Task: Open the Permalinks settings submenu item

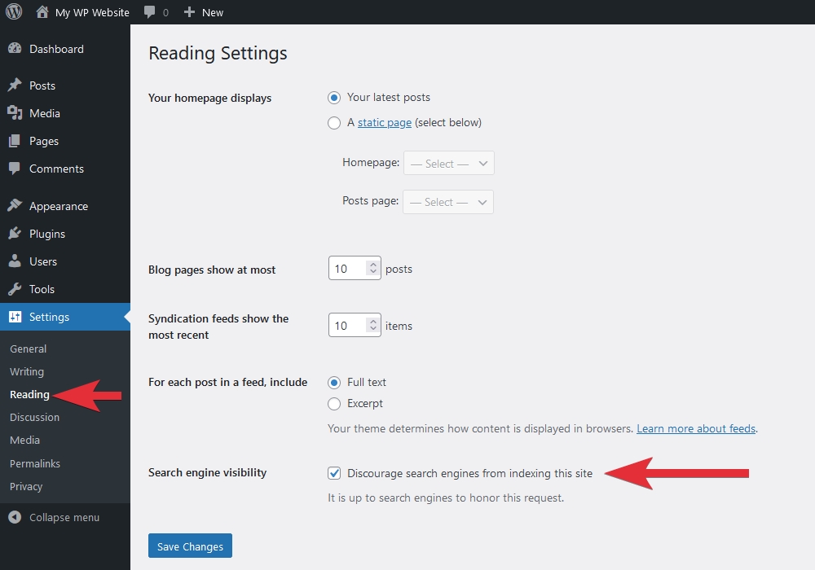Action: [35, 463]
